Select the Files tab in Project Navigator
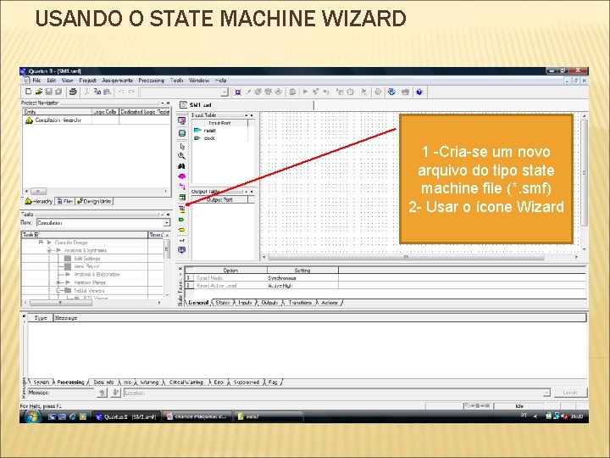610x458 pixels. pyautogui.click(x=64, y=201)
